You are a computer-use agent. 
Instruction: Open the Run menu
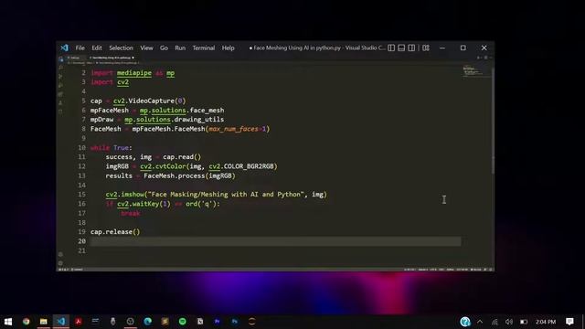(180, 48)
